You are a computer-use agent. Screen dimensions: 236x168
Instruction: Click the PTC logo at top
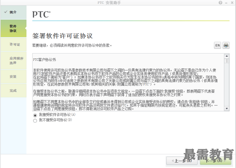click(41, 14)
